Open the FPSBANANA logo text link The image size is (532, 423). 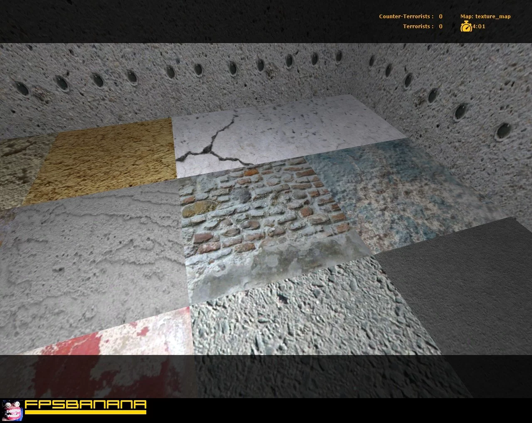[85, 404]
